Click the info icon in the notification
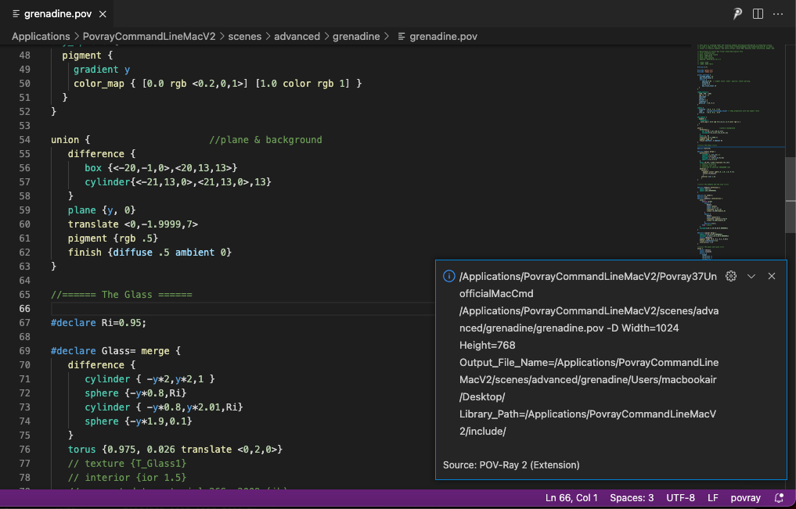 (x=449, y=276)
